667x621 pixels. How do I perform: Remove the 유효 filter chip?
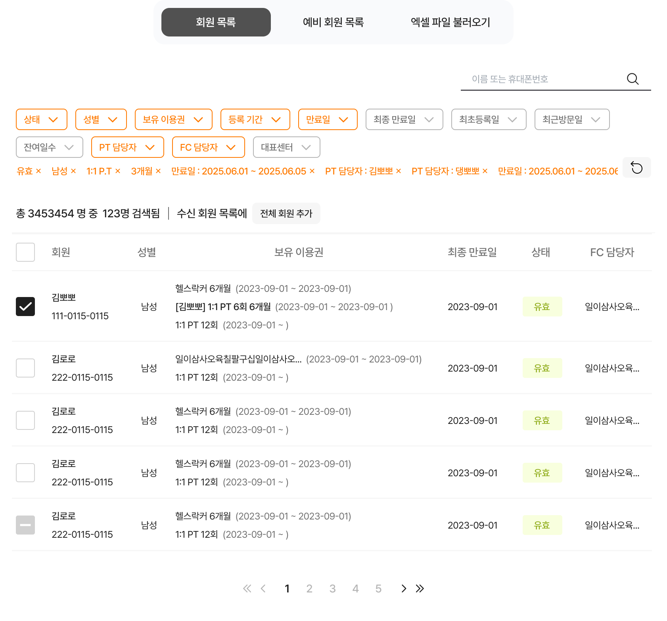pyautogui.click(x=38, y=171)
